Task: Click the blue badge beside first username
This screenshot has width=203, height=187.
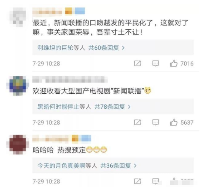Action: tap(80, 11)
